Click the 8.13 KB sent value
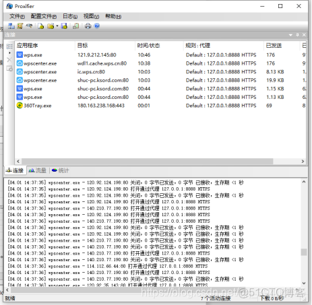The width and height of the screenshot is (312, 305). 275,72
